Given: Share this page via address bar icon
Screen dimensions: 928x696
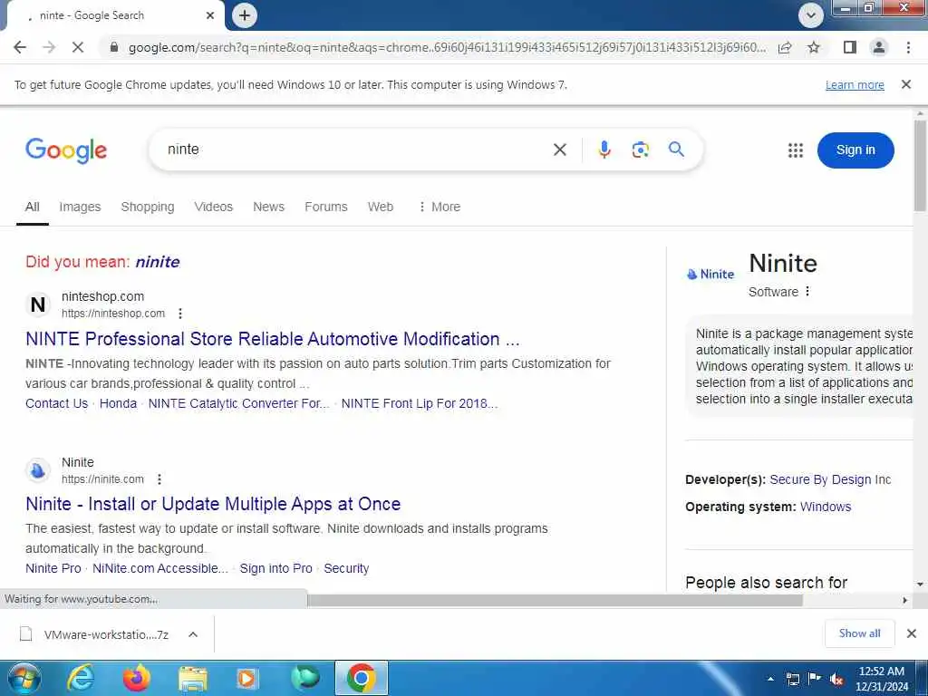Looking at the screenshot, I should [x=785, y=47].
